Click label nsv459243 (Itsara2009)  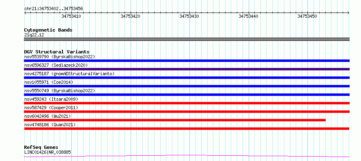click(x=51, y=99)
